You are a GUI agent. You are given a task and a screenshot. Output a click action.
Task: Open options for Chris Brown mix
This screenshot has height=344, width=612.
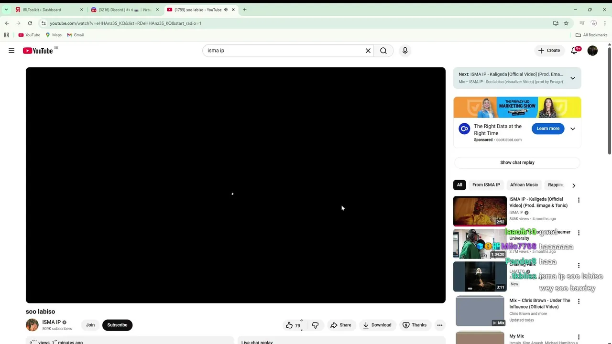tap(579, 301)
